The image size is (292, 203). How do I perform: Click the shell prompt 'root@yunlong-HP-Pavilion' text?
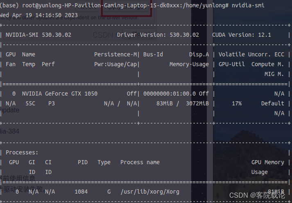pyautogui.click(x=61, y=5)
